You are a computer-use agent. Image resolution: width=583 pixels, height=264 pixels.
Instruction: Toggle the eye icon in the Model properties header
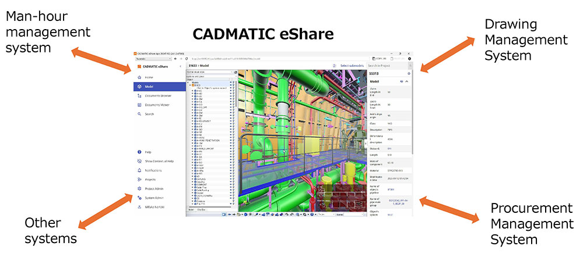(x=402, y=81)
